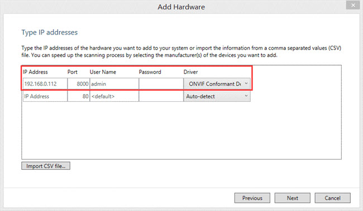The height and width of the screenshot is (211, 363).
Task: Focus the password field in the second row
Action: (x=161, y=96)
